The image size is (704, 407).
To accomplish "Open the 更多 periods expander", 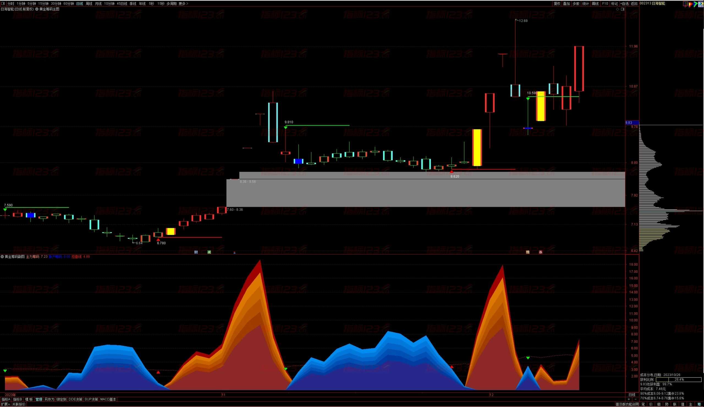I will (x=183, y=4).
